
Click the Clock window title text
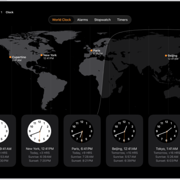coord(9,12)
